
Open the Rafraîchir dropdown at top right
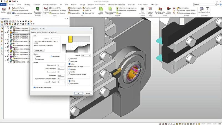(216, 4)
